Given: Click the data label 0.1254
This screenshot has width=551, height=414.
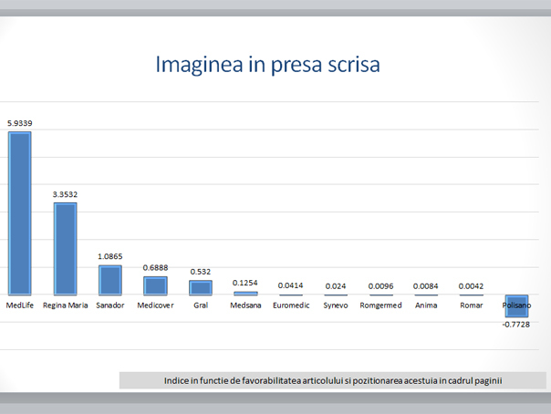Looking at the screenshot, I should [x=244, y=283].
